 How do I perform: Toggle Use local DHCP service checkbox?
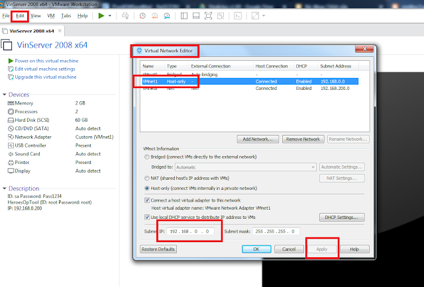pos(147,217)
